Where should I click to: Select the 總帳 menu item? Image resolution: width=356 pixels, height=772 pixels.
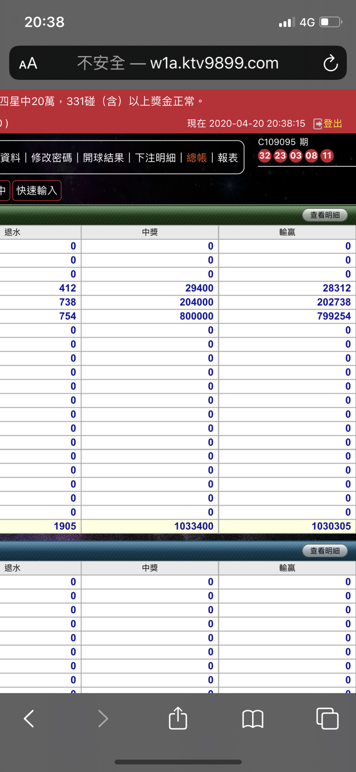click(197, 158)
